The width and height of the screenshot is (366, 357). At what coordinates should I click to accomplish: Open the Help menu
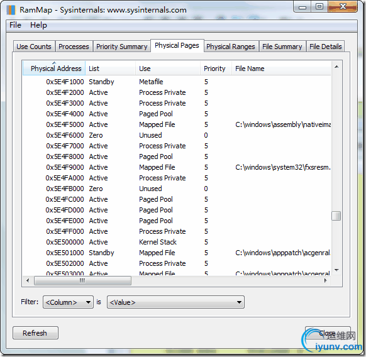click(x=38, y=25)
